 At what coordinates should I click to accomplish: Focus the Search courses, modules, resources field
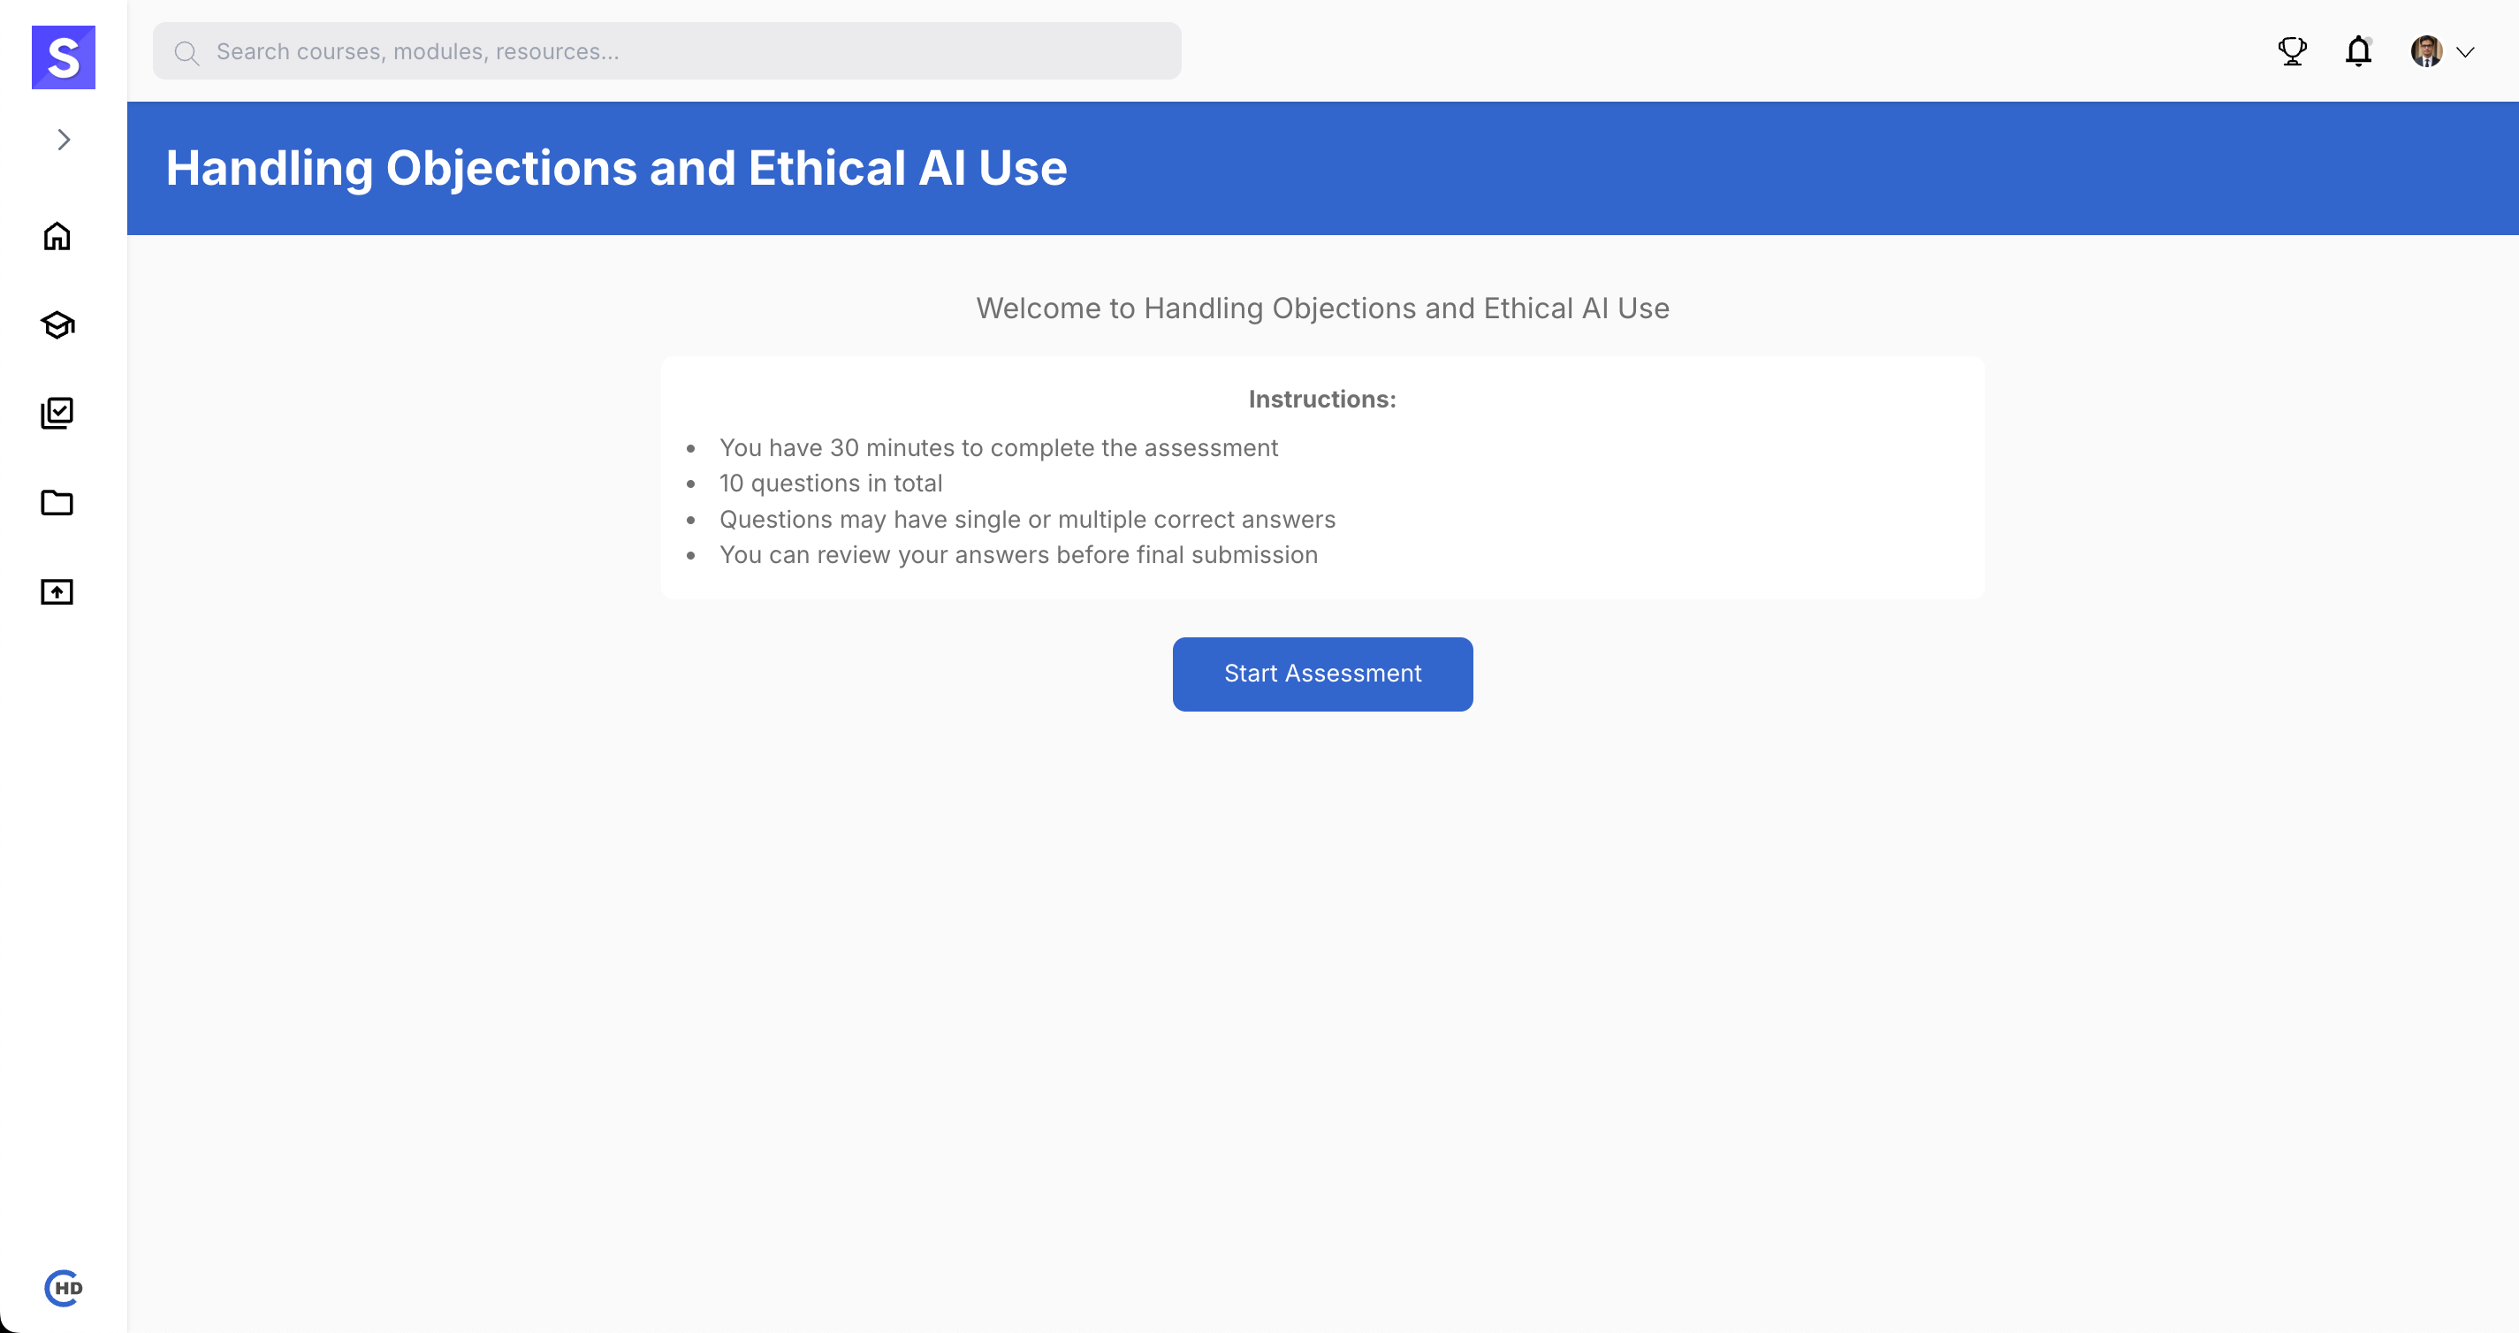[684, 52]
